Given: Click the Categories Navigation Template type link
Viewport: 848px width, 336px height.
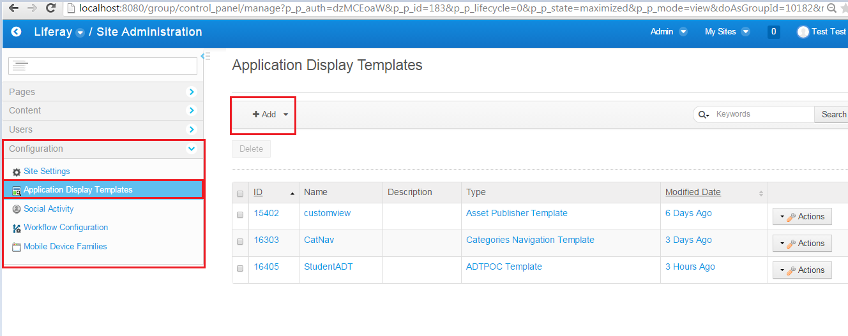Looking at the screenshot, I should [x=530, y=240].
